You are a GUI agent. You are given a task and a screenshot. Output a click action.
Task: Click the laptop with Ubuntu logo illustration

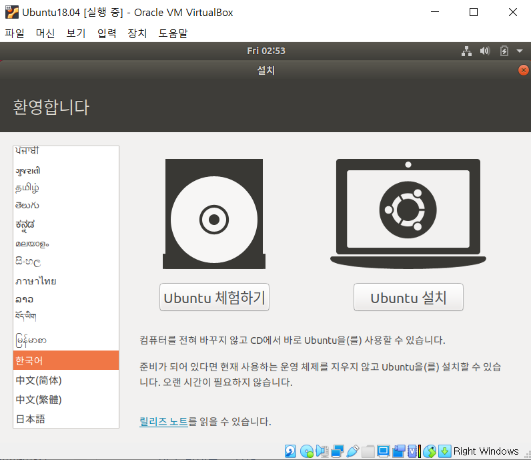click(408, 214)
